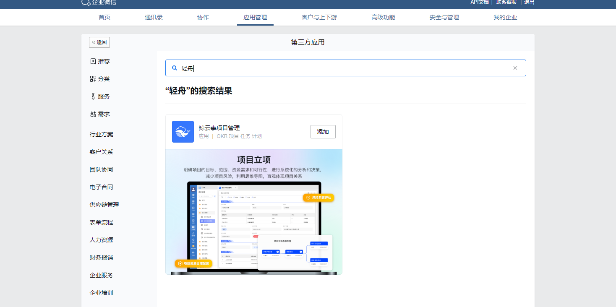The width and height of the screenshot is (616, 307).
Task: Click the 鲸云事项目管理 app title
Action: point(219,128)
